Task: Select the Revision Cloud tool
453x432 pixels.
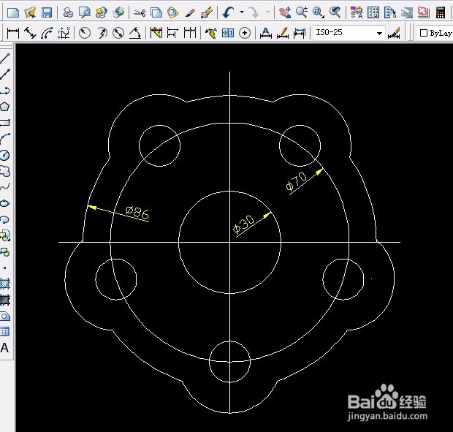Action: 5,171
